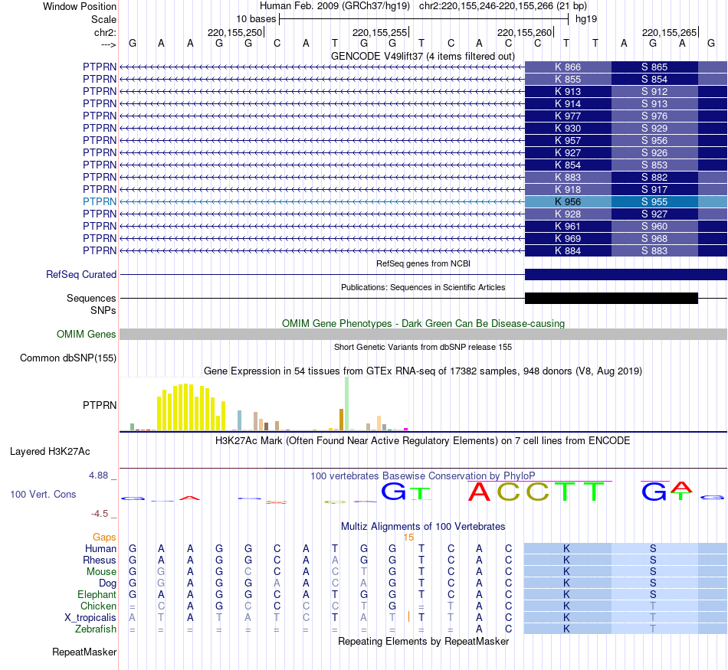The width and height of the screenshot is (728, 670).
Task: Click the K 977 codon block
Action: (x=569, y=116)
